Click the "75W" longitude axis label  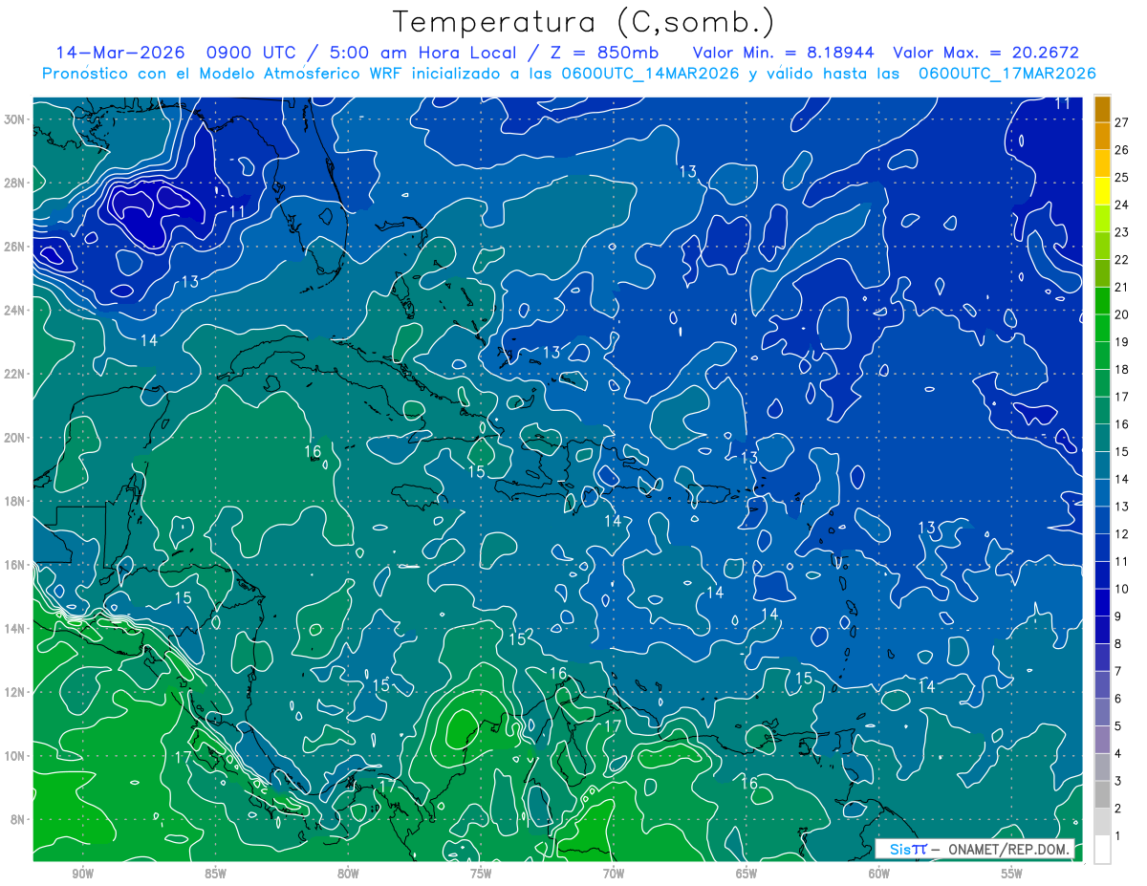coord(481,874)
